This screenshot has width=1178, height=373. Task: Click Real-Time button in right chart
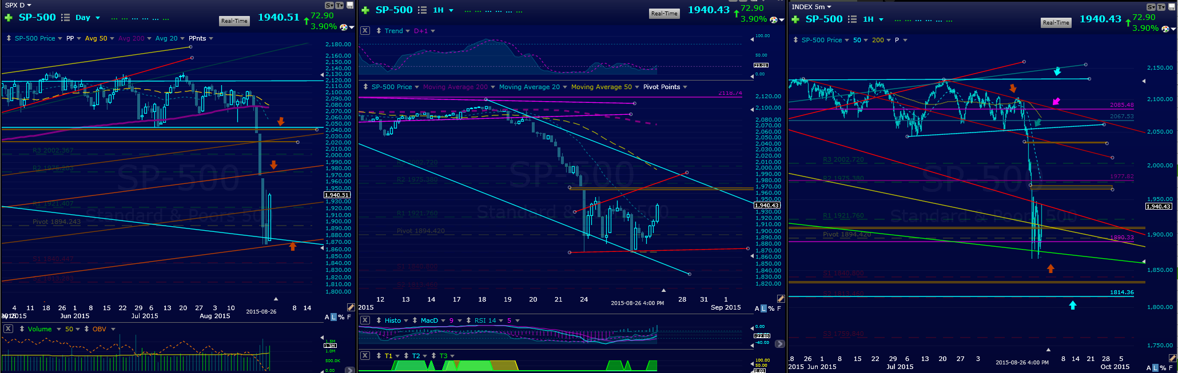tap(1056, 23)
